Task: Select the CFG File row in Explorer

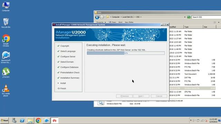Action: 192,92
